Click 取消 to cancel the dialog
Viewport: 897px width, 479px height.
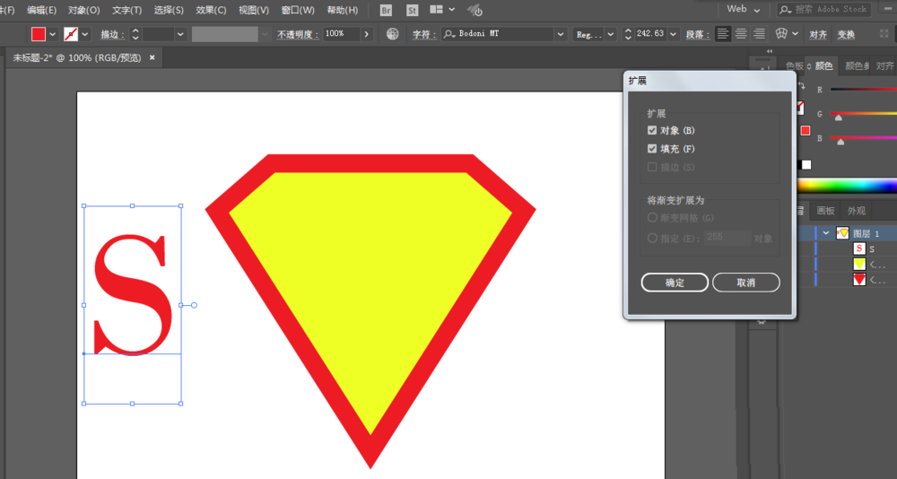[746, 283]
